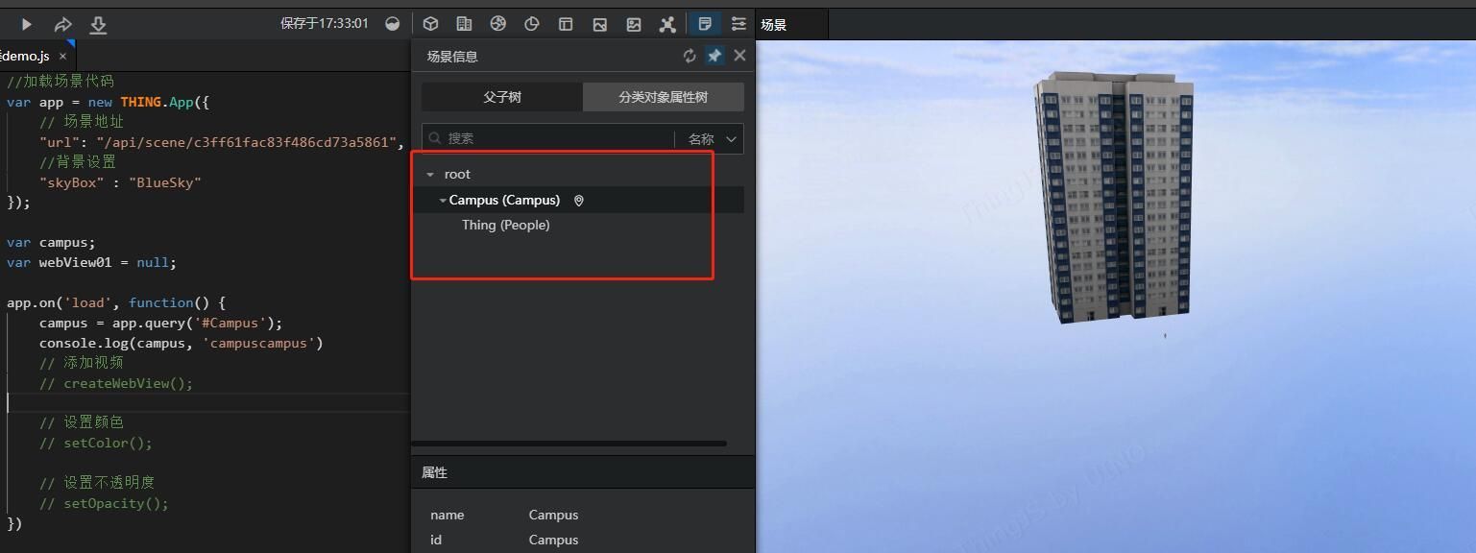The width and height of the screenshot is (1476, 553).
Task: Click the "skyBox" : "BlueSky" line
Action: pyautogui.click(x=120, y=182)
